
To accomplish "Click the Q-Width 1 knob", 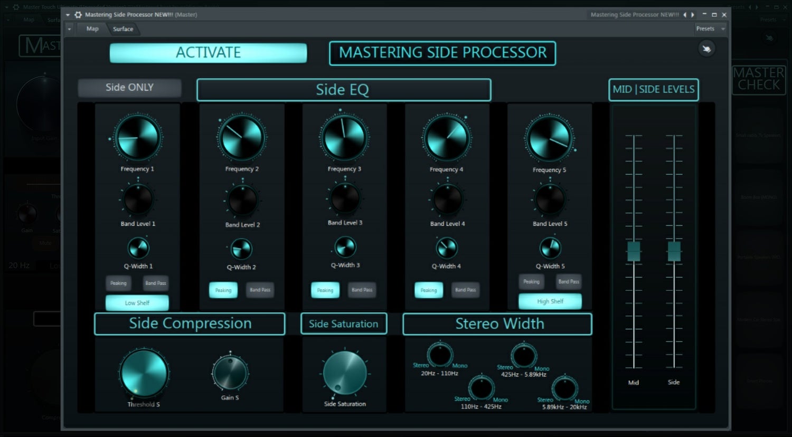I will click(138, 249).
